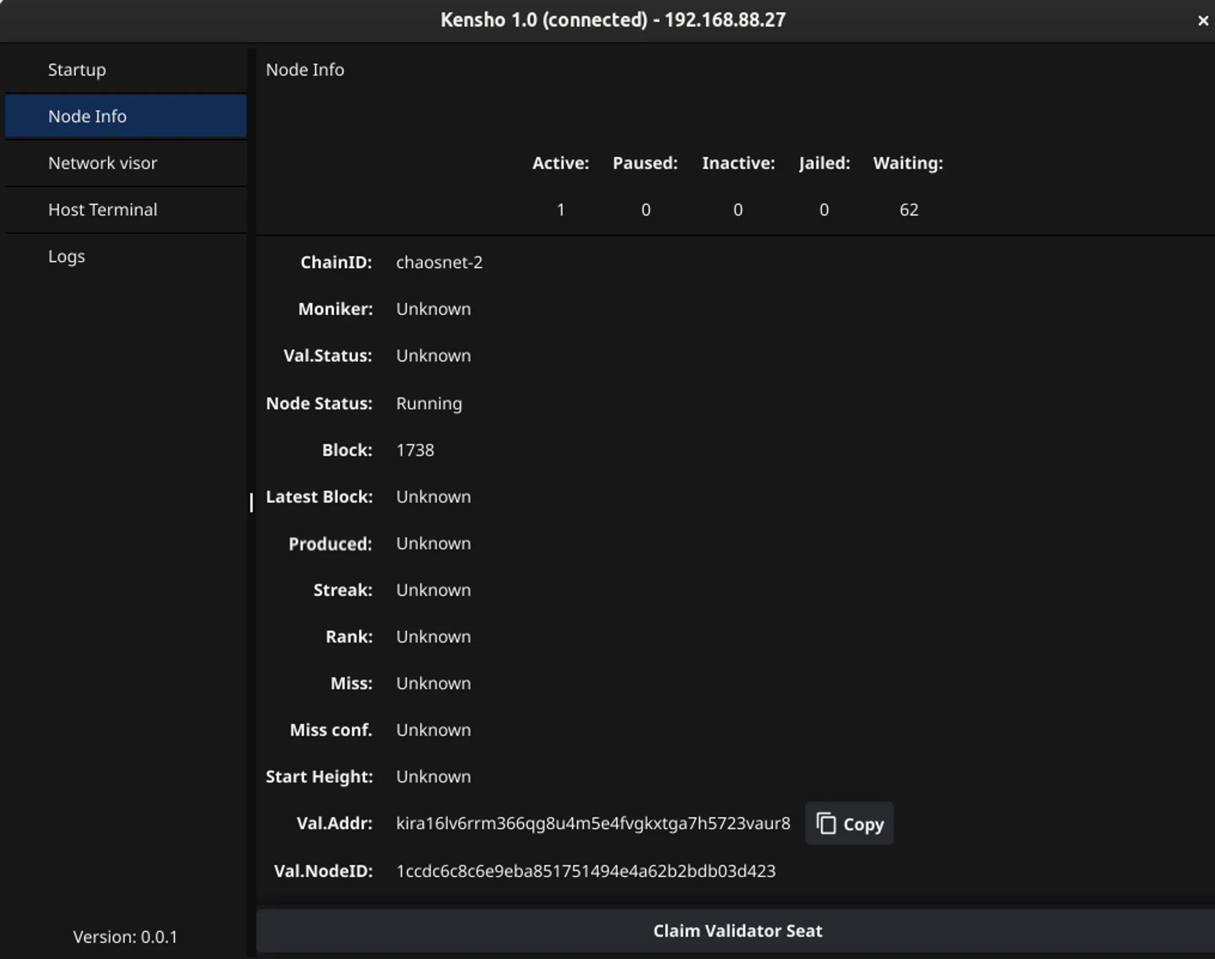
Task: Close the Kensho window
Action: click(x=1203, y=20)
